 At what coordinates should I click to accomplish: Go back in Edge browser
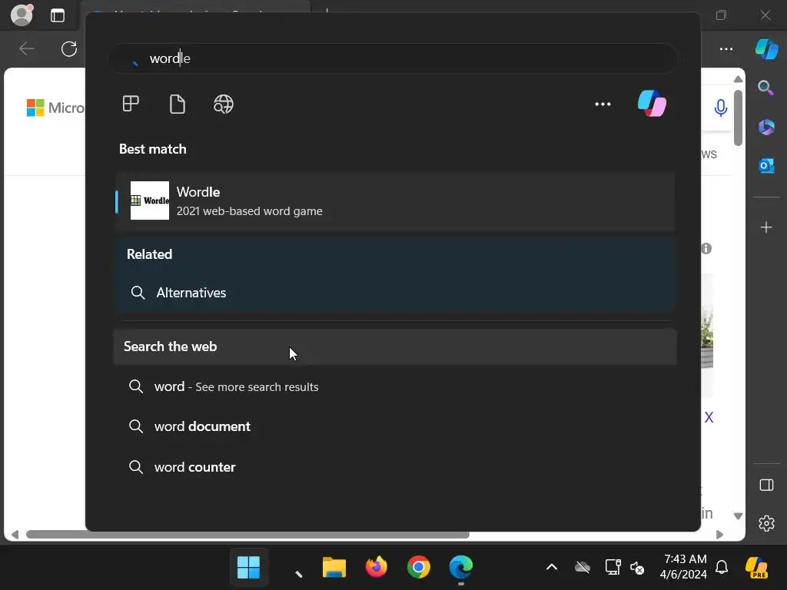click(x=27, y=48)
